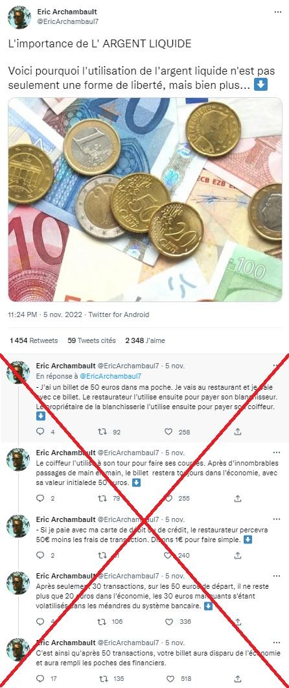Image resolution: width=289 pixels, height=688 pixels.
Task: View the 59 Tweets cités list
Action: [x=91, y=340]
